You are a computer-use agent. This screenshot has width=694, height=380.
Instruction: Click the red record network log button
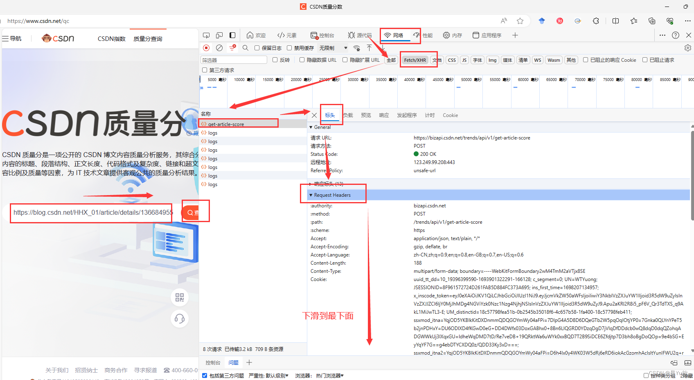pyautogui.click(x=206, y=48)
